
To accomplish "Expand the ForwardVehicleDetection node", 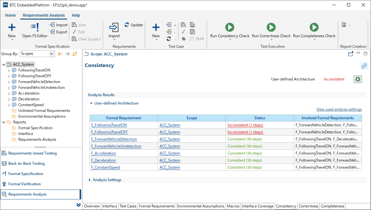I will tap(9, 82).
